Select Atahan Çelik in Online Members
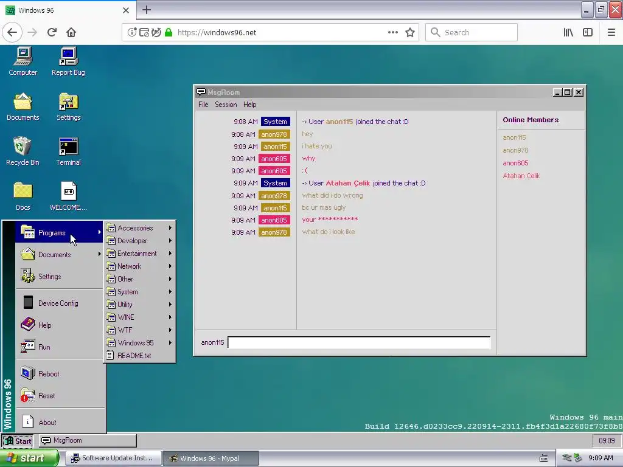This screenshot has height=467, width=623. click(x=521, y=176)
